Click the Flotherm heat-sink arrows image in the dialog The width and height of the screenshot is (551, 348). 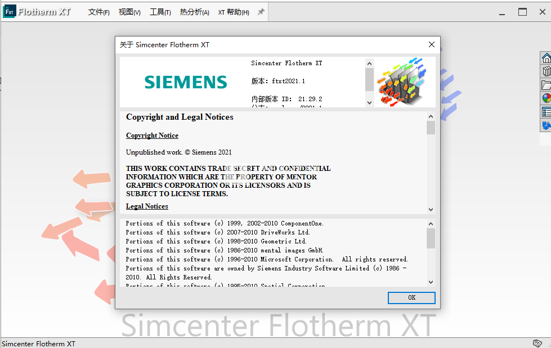click(402, 82)
